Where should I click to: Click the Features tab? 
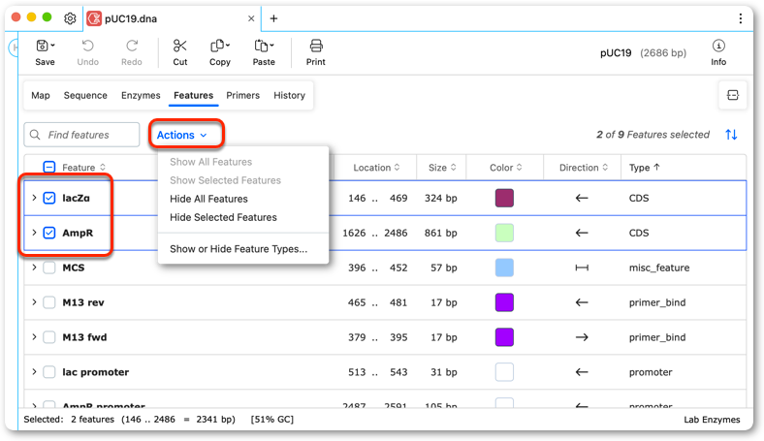click(x=194, y=96)
